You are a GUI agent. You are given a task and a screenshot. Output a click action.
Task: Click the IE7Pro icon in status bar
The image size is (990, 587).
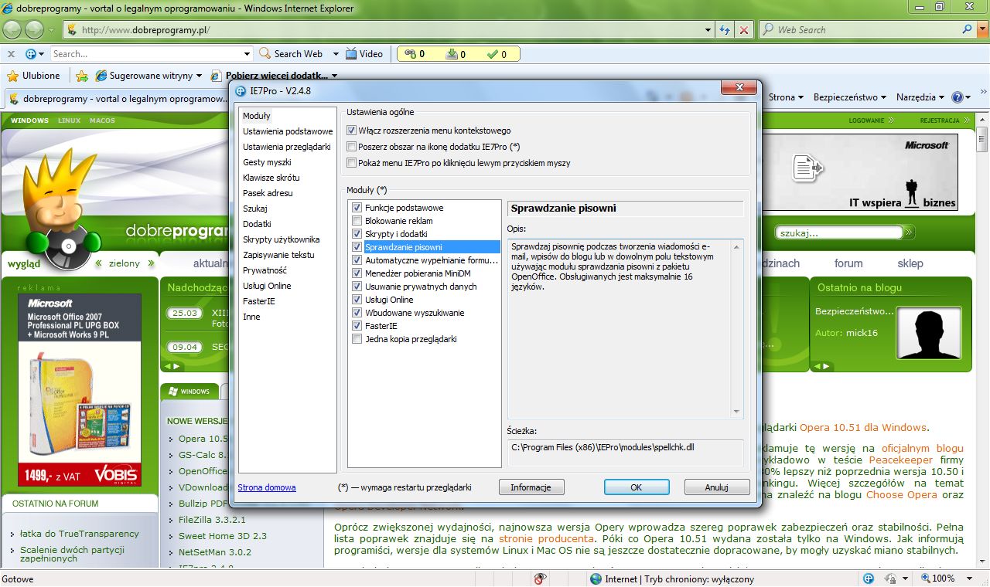[869, 579]
